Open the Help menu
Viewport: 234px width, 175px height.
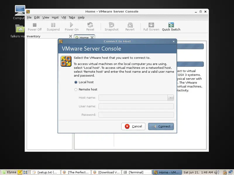click(x=81, y=17)
